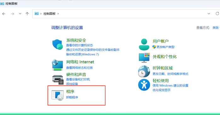
Task: Click the Control Panel icon in title bar
Action: click(x=2, y=3)
